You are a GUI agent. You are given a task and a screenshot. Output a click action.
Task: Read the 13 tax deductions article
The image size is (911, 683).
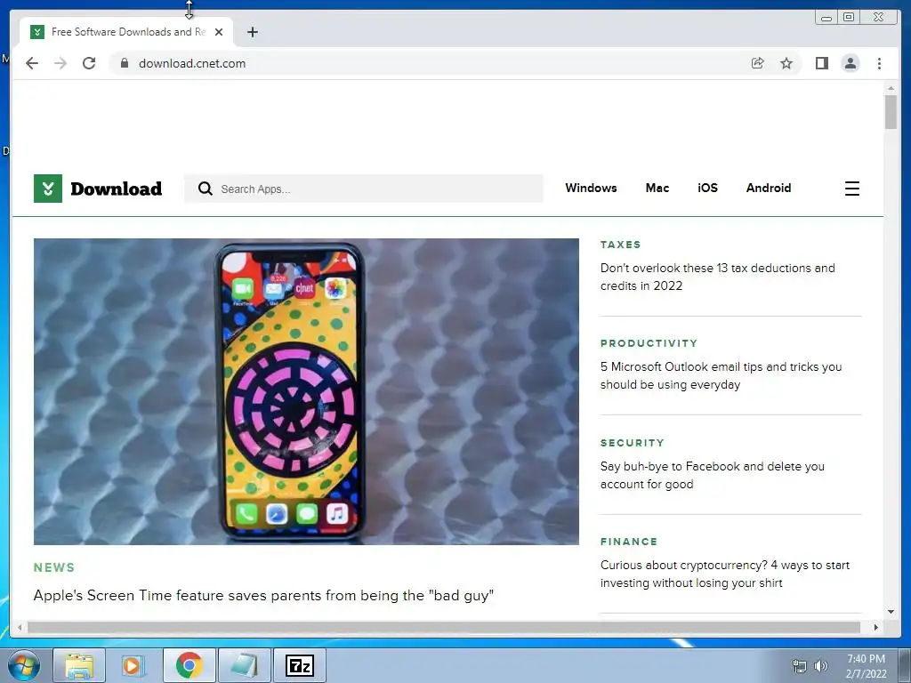(x=718, y=277)
